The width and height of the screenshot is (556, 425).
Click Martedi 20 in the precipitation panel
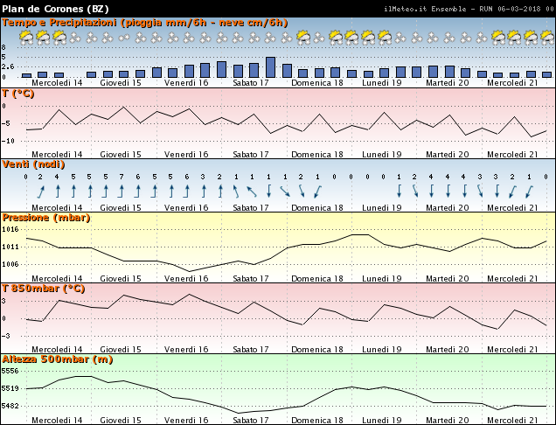pos(447,83)
